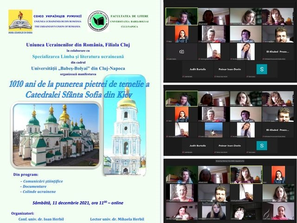
Task: Click the beach photo tile in middle grid
Action: (214, 128)
